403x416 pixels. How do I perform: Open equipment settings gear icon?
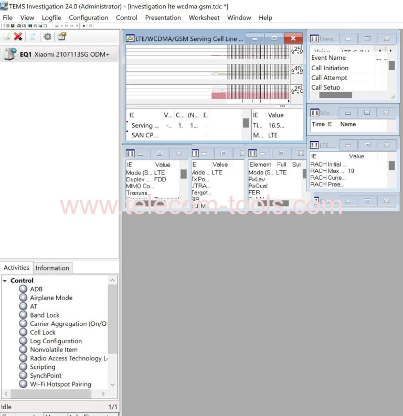[47, 36]
